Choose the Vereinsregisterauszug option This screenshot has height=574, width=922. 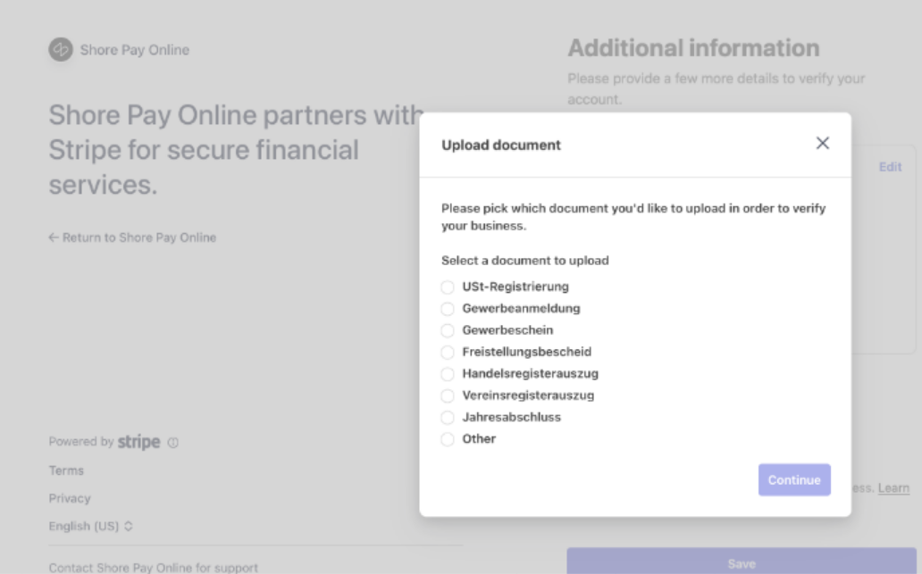click(448, 395)
